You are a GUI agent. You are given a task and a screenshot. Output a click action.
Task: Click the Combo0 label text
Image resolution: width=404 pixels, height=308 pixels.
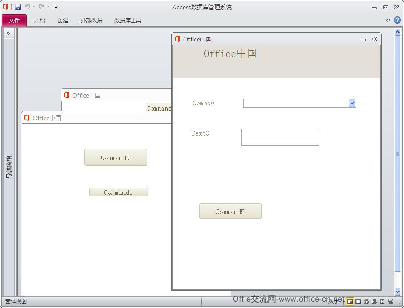tap(203, 103)
